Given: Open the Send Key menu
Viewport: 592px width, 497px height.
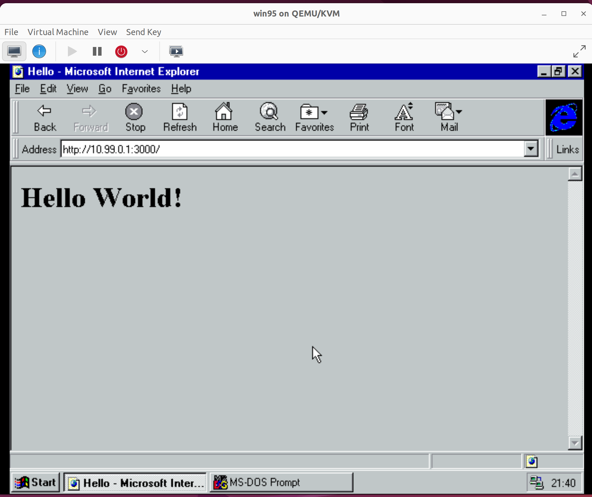Looking at the screenshot, I should pyautogui.click(x=144, y=32).
